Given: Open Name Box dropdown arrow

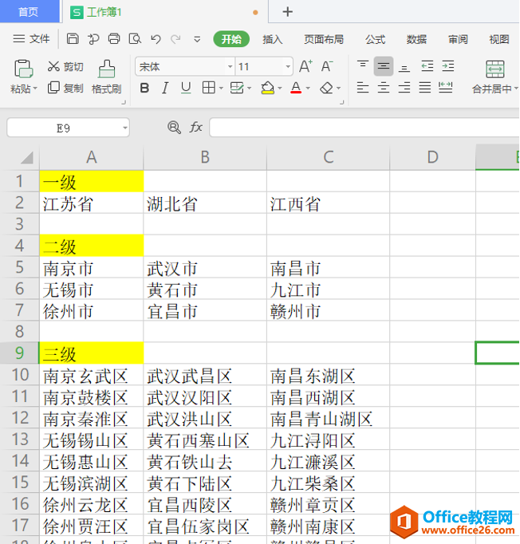Looking at the screenshot, I should [x=125, y=128].
